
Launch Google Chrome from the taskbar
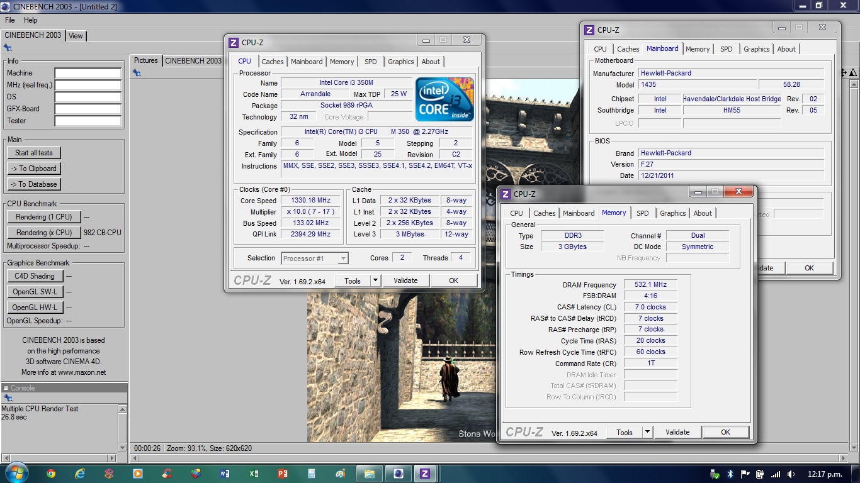[51, 474]
